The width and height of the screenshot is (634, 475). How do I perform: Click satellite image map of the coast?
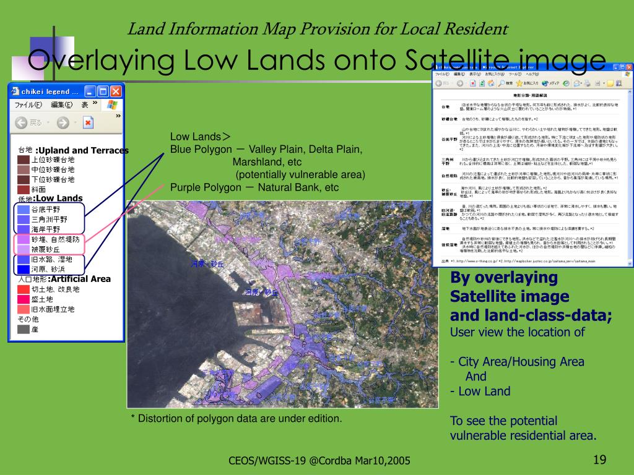282,304
